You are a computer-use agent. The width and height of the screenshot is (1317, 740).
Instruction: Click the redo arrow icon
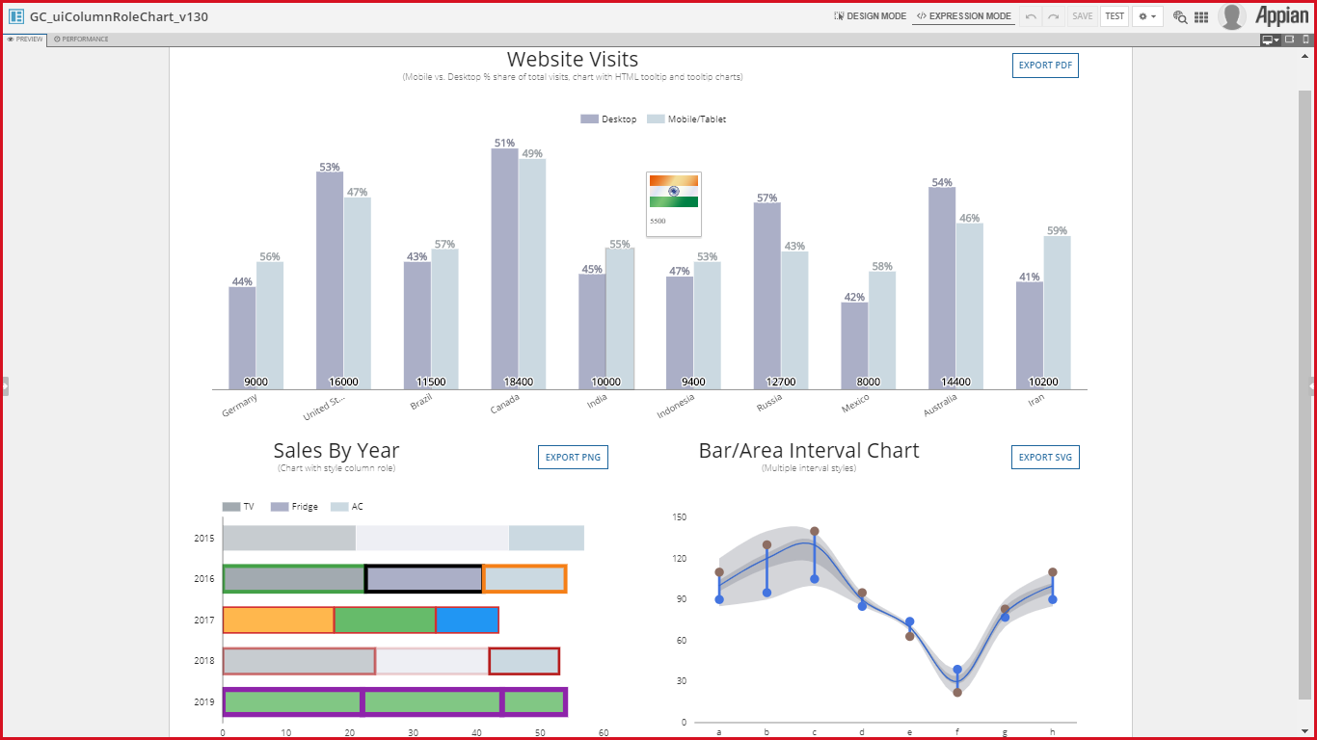point(1053,16)
